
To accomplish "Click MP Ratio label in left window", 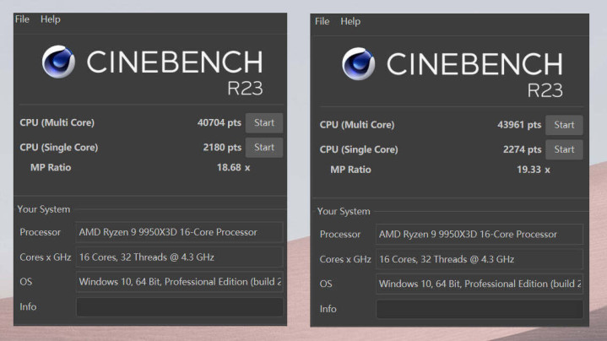I will 51,168.
